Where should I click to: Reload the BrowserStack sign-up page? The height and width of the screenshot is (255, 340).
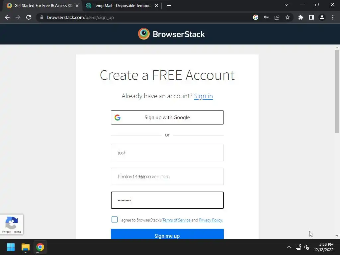(x=29, y=17)
